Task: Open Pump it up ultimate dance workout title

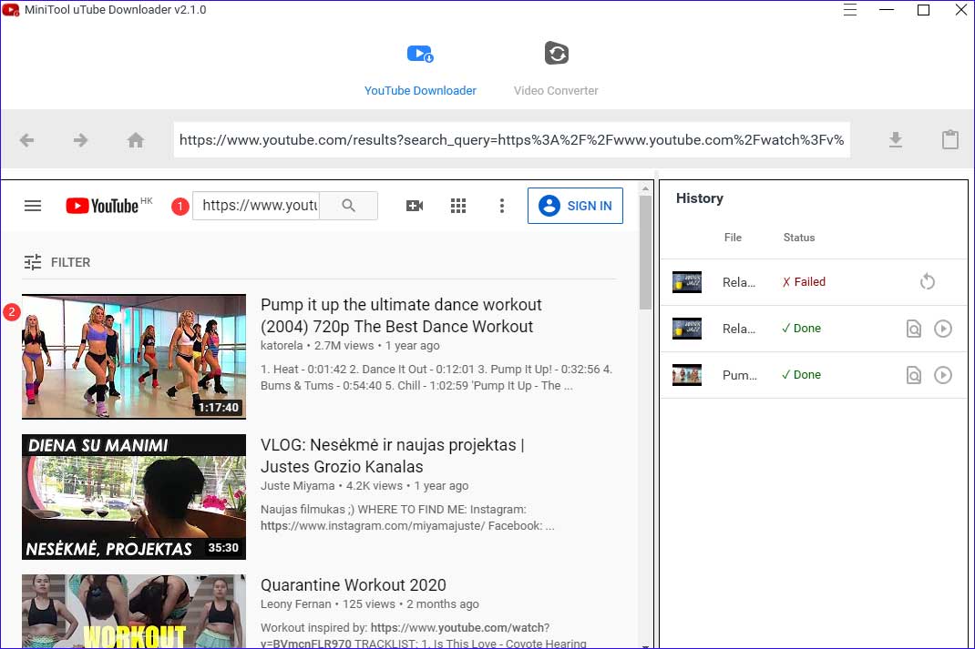Action: pos(401,316)
